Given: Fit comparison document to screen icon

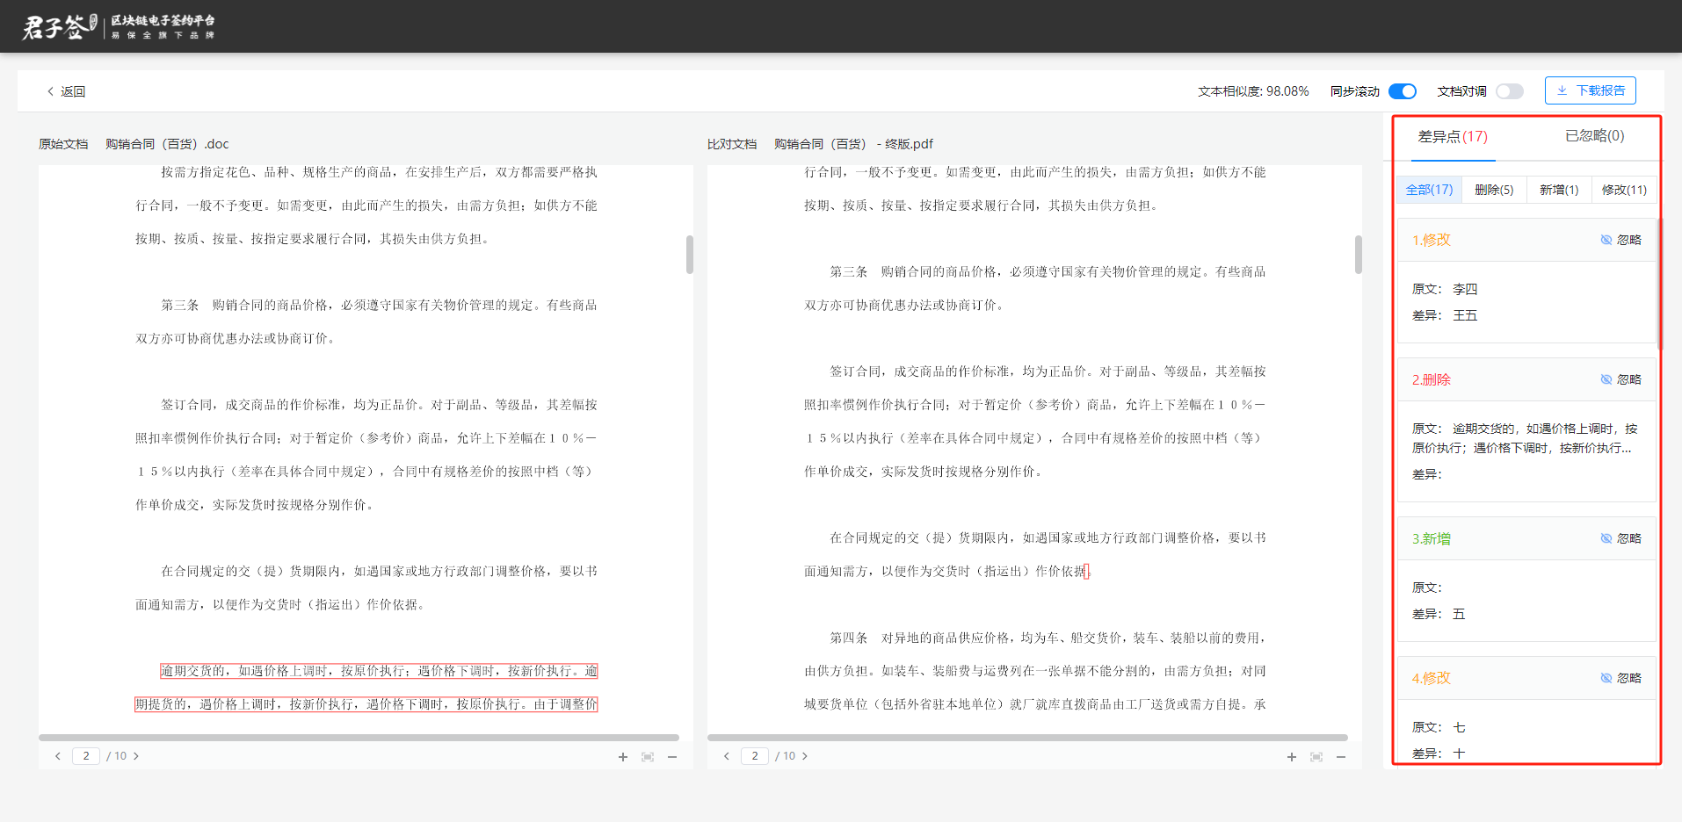Looking at the screenshot, I should pyautogui.click(x=1316, y=757).
